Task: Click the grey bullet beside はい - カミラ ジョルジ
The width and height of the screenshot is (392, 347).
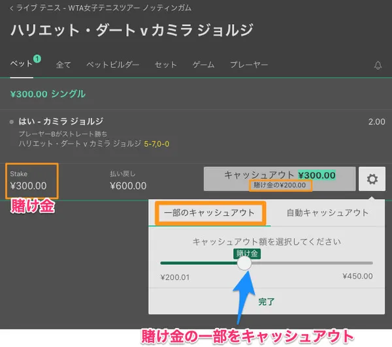Action: coord(12,122)
